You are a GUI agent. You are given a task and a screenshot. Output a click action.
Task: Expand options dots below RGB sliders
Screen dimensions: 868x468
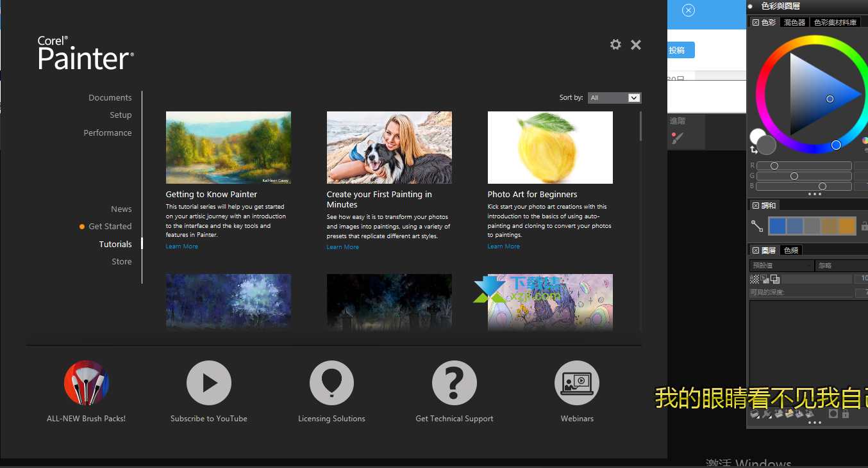(815, 194)
